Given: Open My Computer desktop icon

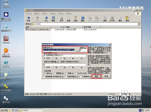Looking at the screenshot, I should click(x=6, y=3).
